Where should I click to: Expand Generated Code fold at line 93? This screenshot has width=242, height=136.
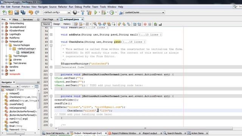[x=51, y=67]
